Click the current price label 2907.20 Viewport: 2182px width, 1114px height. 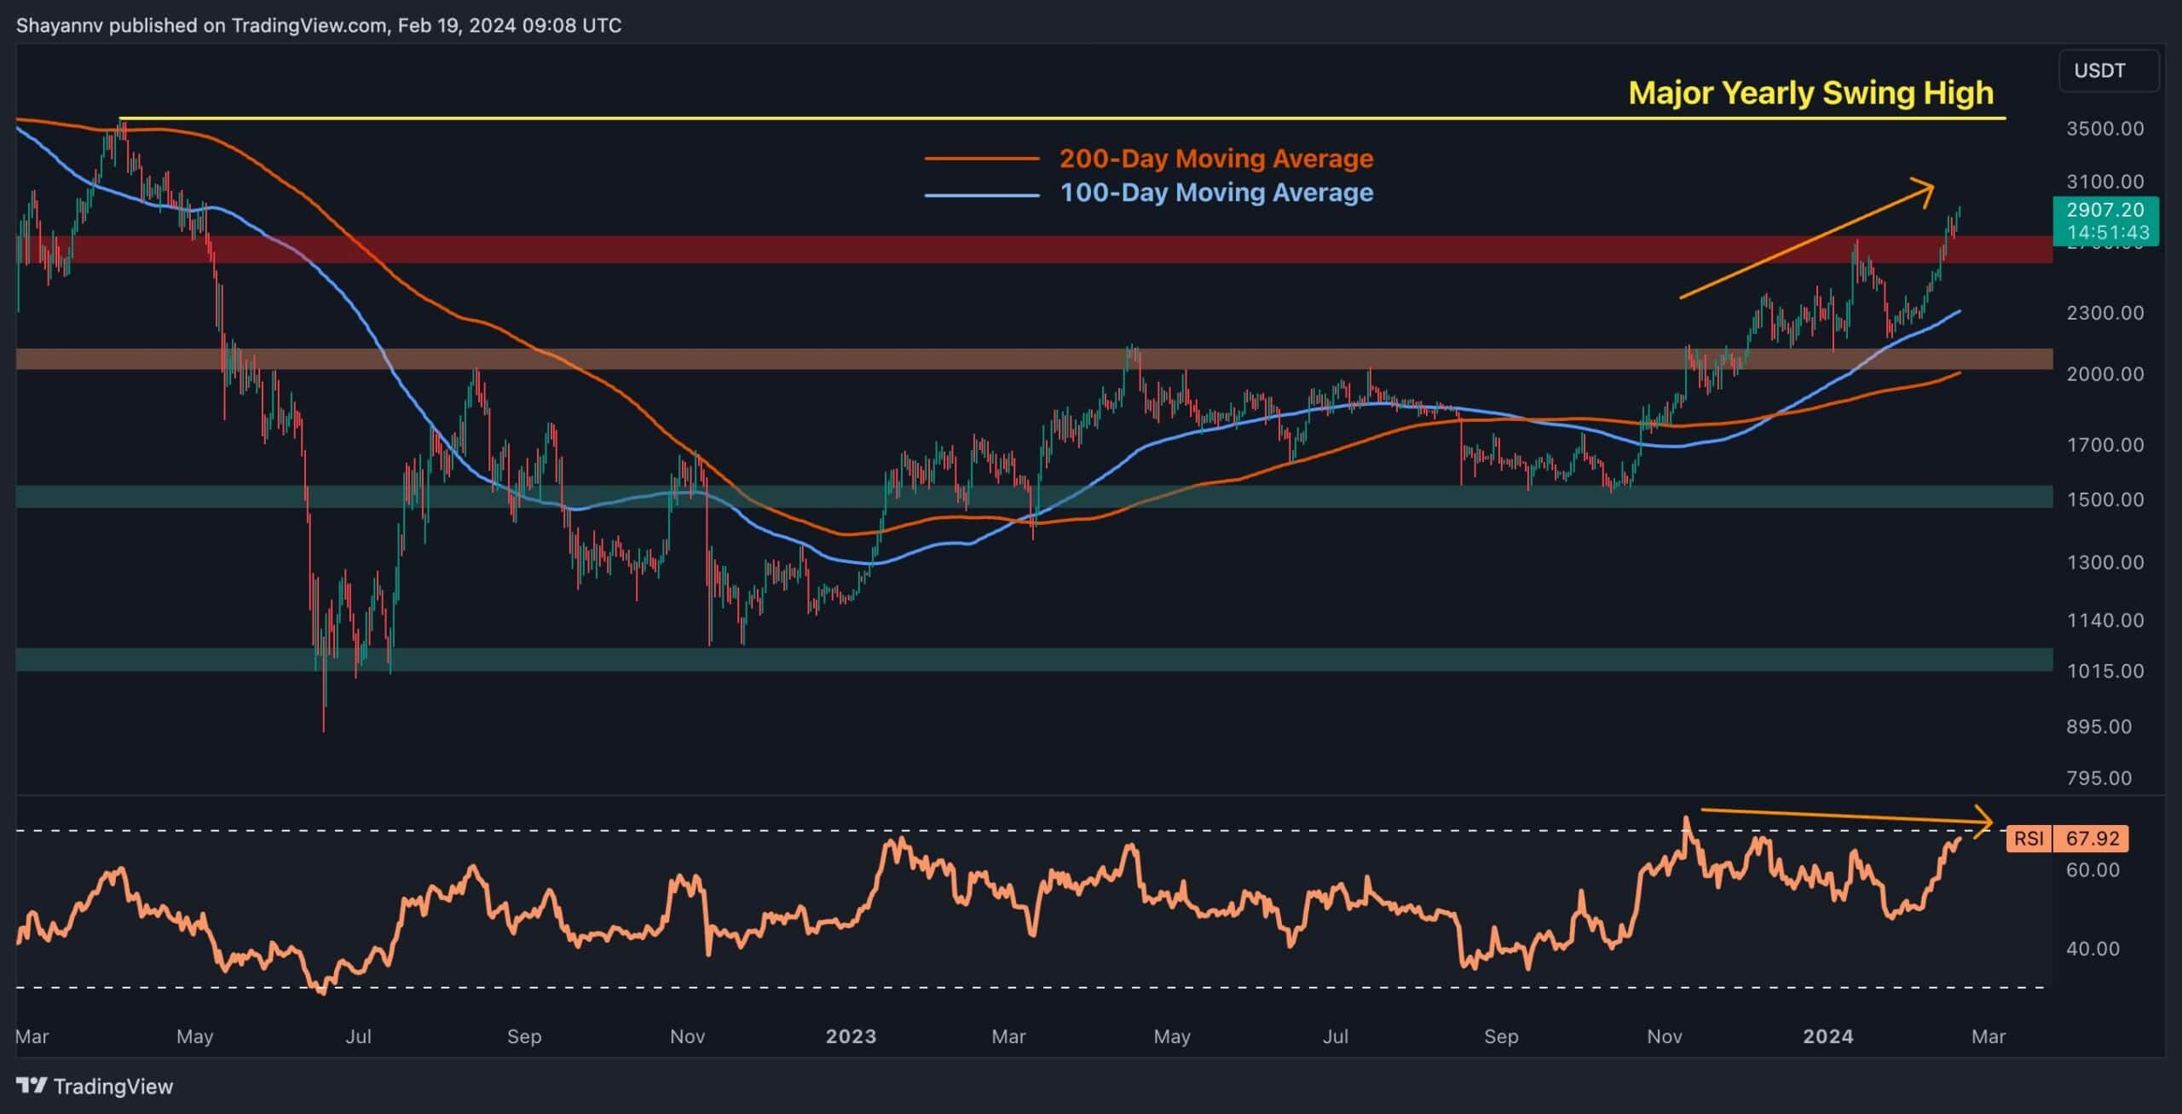click(2108, 211)
